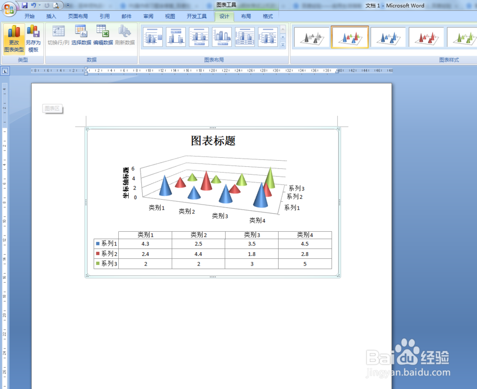Customize the quick access toolbar dropdown

coord(68,5)
